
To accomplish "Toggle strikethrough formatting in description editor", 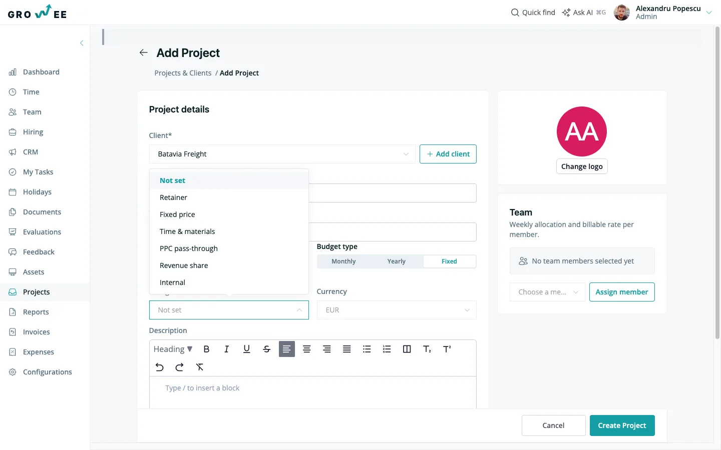I will click(x=266, y=349).
